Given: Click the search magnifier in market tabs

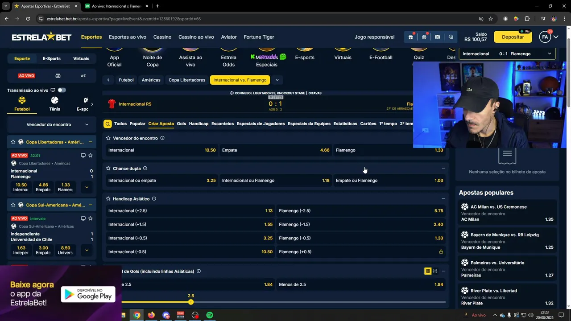Looking at the screenshot, I should click(108, 124).
